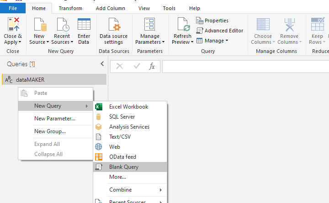Switch to the Transform tab
The height and width of the screenshot is (203, 329).
click(x=70, y=8)
